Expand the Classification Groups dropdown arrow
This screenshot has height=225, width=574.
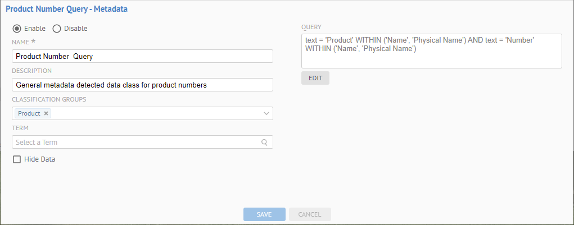click(266, 114)
